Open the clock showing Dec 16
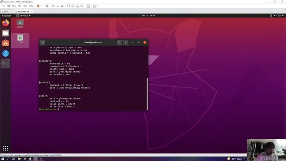 coord(148,16)
